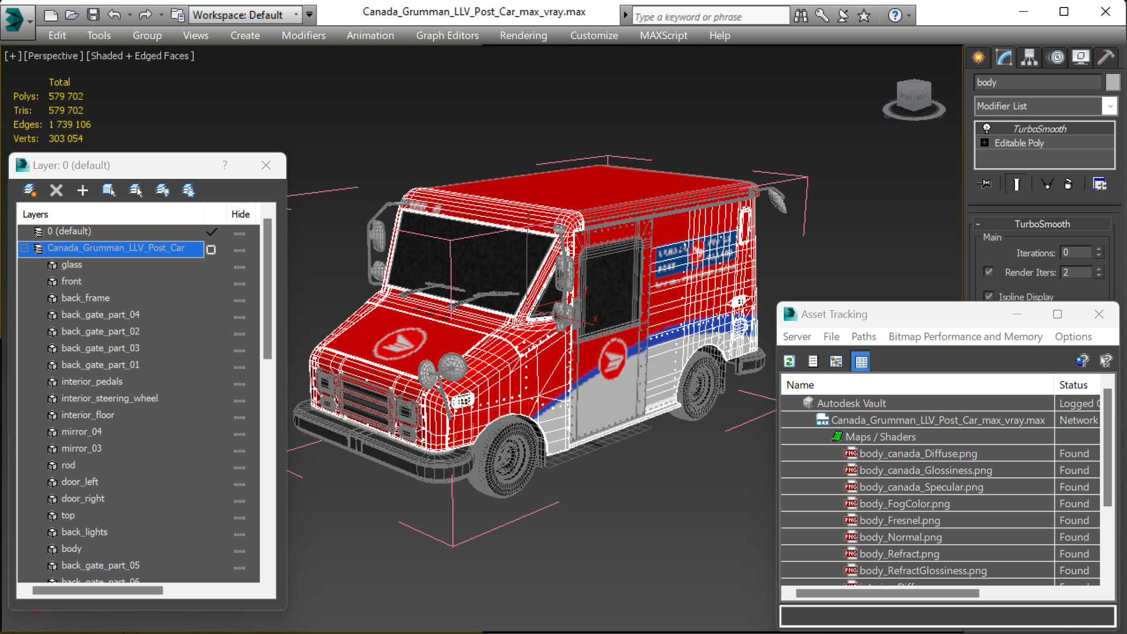The image size is (1127, 634).
Task: Click the Shaded + Edged Faces label
Action: point(140,56)
